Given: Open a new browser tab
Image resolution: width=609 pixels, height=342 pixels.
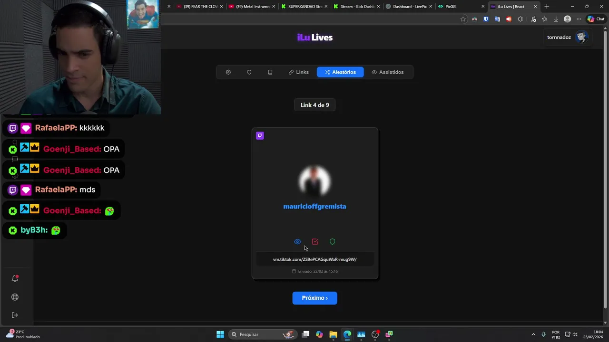Looking at the screenshot, I should coord(547,7).
